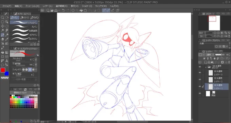Hide layer レイヤー 1 with eye icon
231x123 pixels.
[x=200, y=86]
